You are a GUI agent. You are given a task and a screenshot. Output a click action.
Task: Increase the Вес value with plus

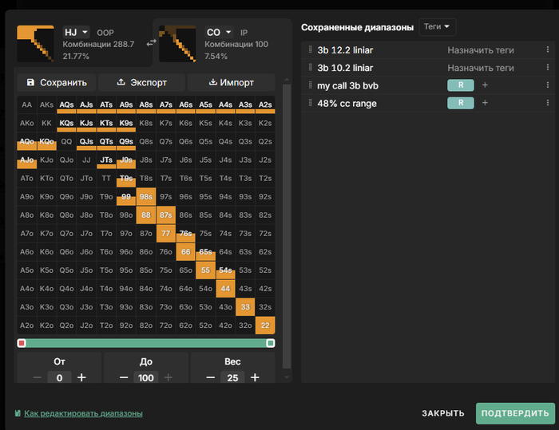pos(255,377)
